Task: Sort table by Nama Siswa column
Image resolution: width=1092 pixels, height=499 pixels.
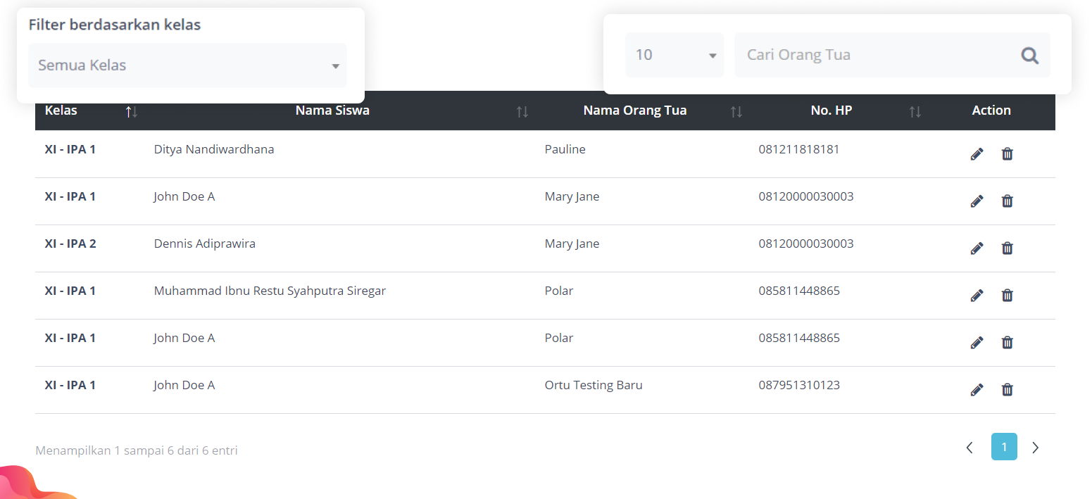Action: tap(522, 111)
